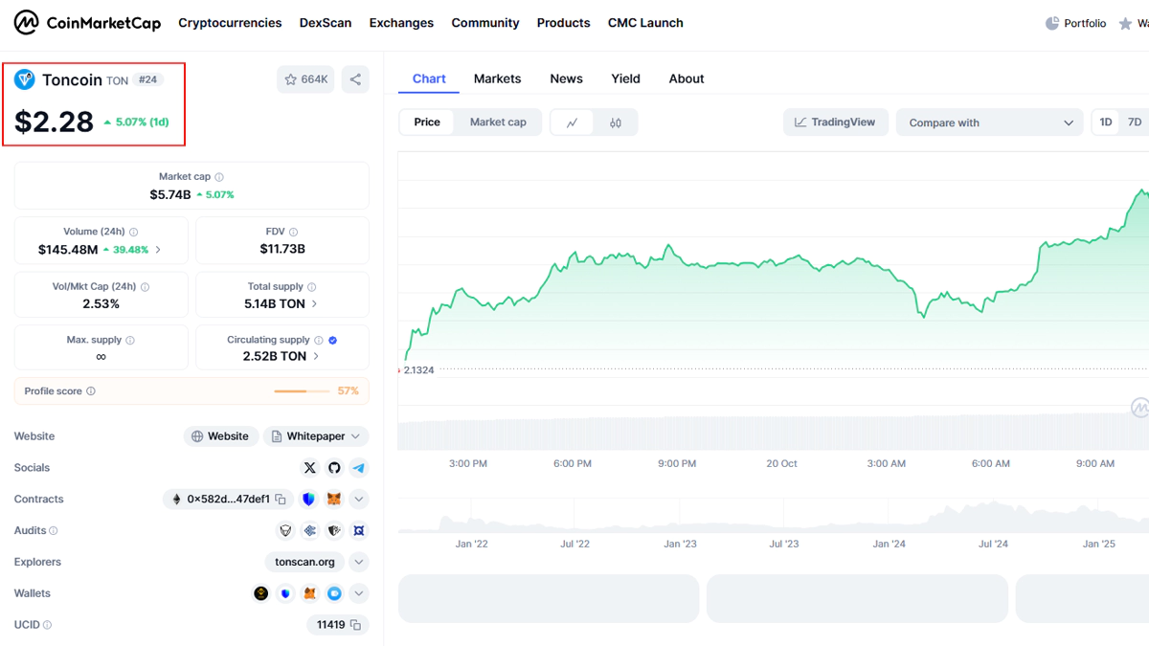Click the Telegram social icon
This screenshot has width=1149, height=646.
358,468
